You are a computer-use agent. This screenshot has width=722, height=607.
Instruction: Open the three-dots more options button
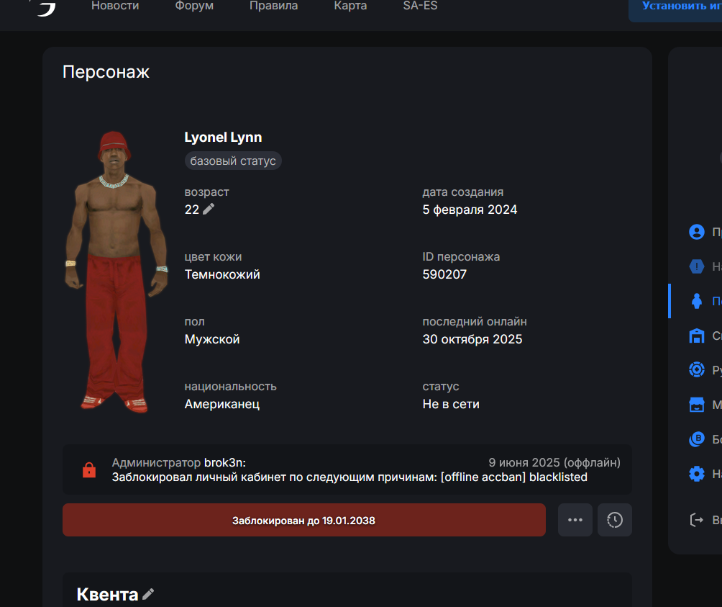pyautogui.click(x=575, y=520)
